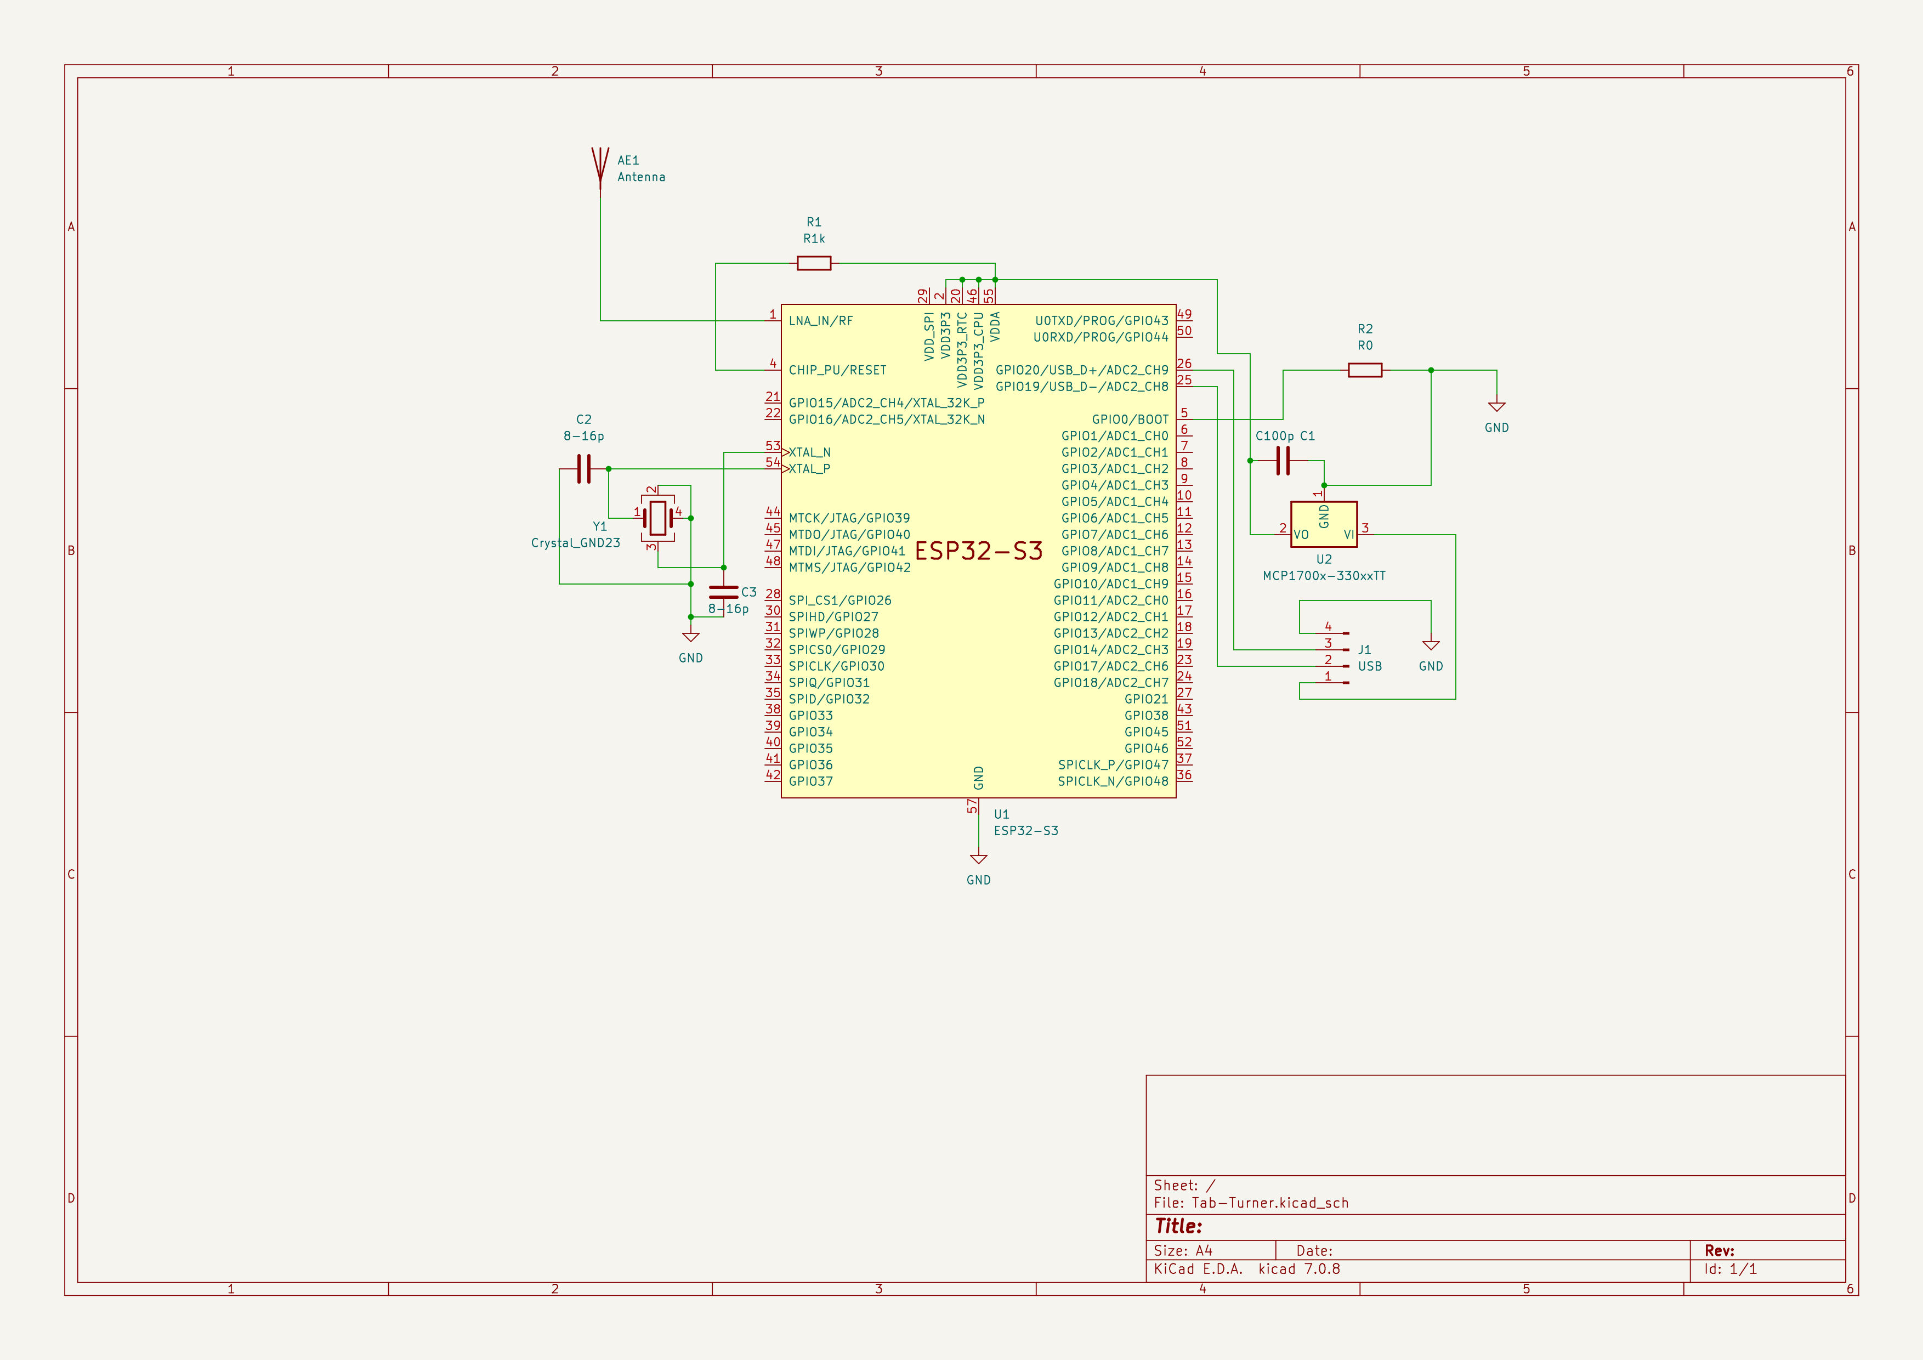Select the Y1 crystal symbol
This screenshot has height=1360, width=1923.
tap(659, 518)
